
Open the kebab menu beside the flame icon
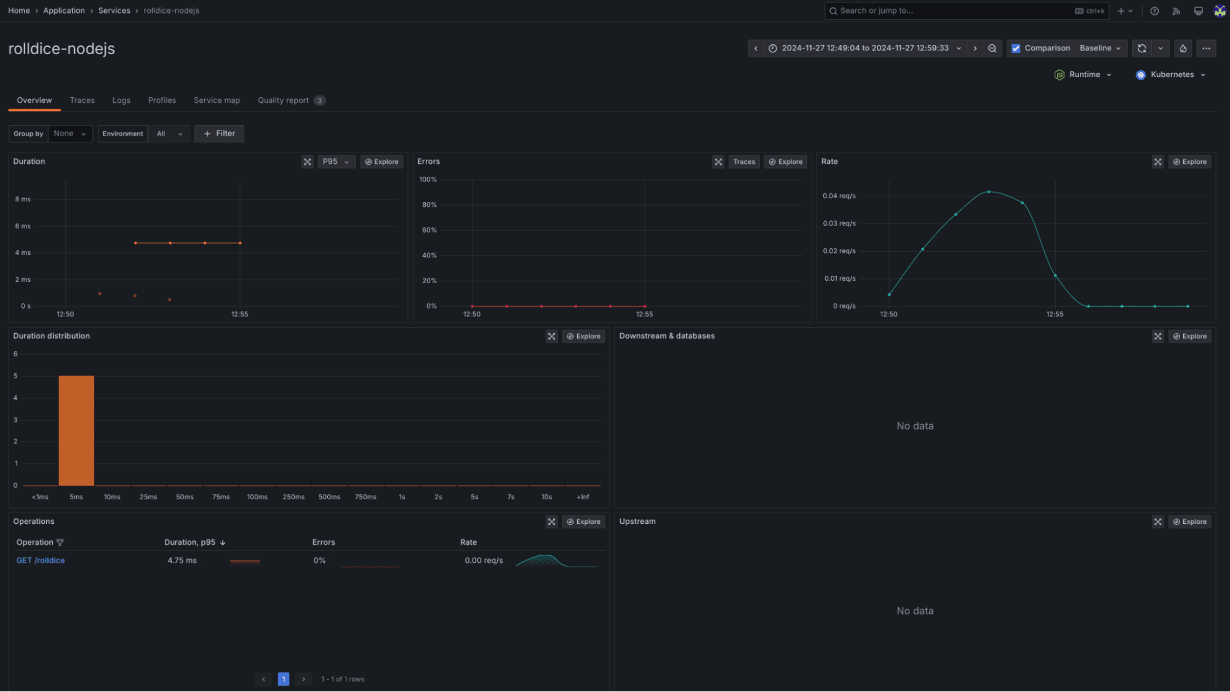point(1207,48)
